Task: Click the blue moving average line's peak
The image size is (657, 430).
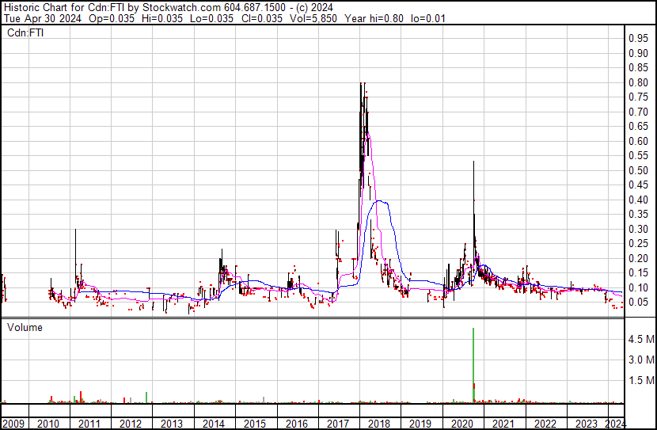Action: (382, 201)
